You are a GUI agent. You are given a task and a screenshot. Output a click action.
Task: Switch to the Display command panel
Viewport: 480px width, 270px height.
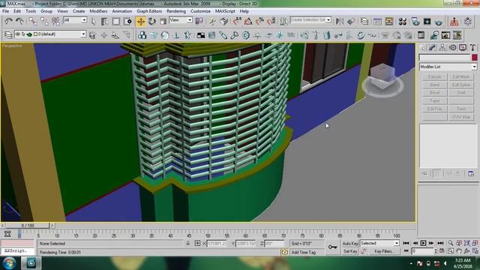point(463,48)
